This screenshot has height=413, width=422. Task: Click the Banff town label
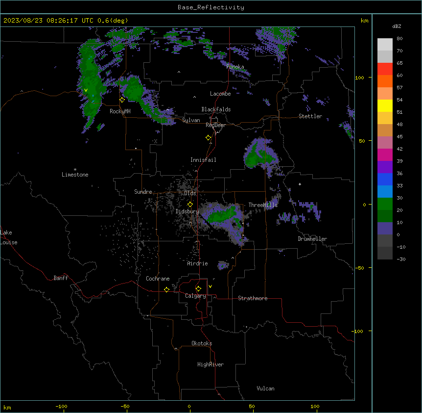point(61,278)
